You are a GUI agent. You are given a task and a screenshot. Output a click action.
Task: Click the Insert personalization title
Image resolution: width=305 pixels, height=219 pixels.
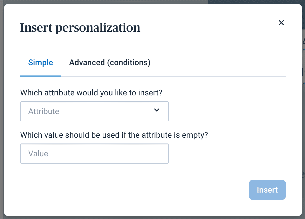pyautogui.click(x=80, y=28)
